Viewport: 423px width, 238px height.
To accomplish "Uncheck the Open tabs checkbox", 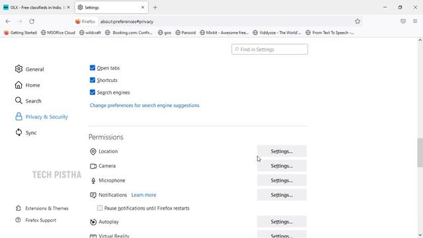I will (x=93, y=67).
